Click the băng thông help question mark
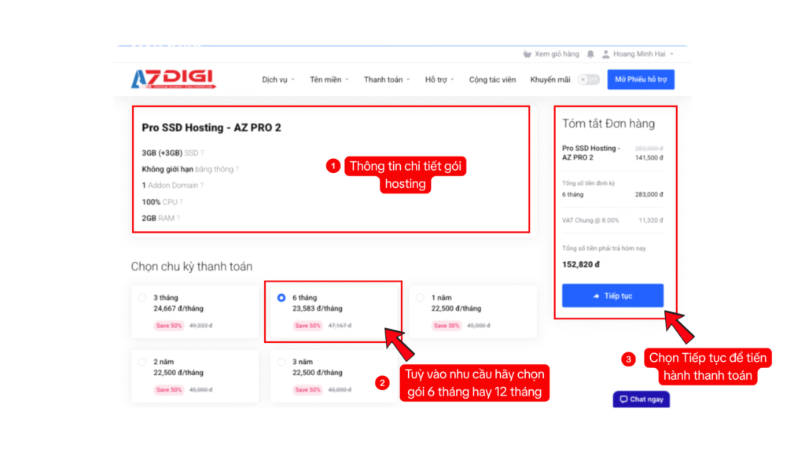This screenshot has height=453, width=805. click(x=237, y=169)
